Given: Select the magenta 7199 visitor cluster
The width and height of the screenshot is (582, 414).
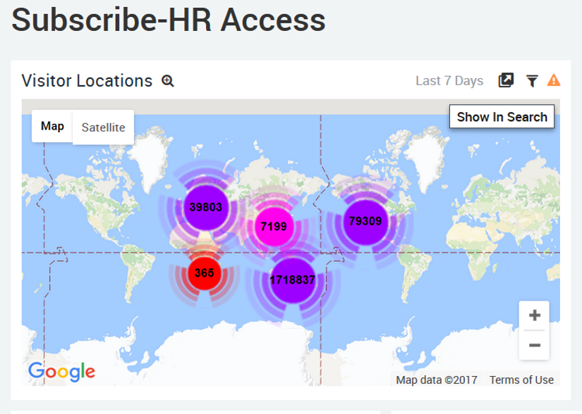Looking at the screenshot, I should point(273,226).
